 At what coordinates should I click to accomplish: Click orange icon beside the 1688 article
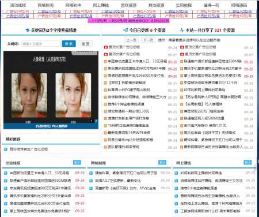point(105,126)
